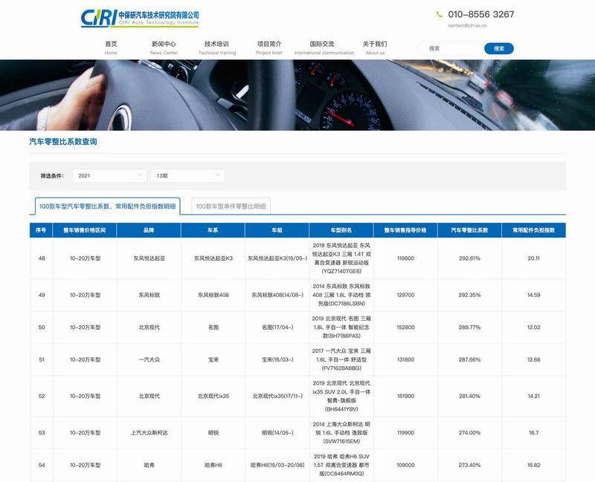
Task: Click the 292.61% ratio cell
Action: tap(469, 258)
